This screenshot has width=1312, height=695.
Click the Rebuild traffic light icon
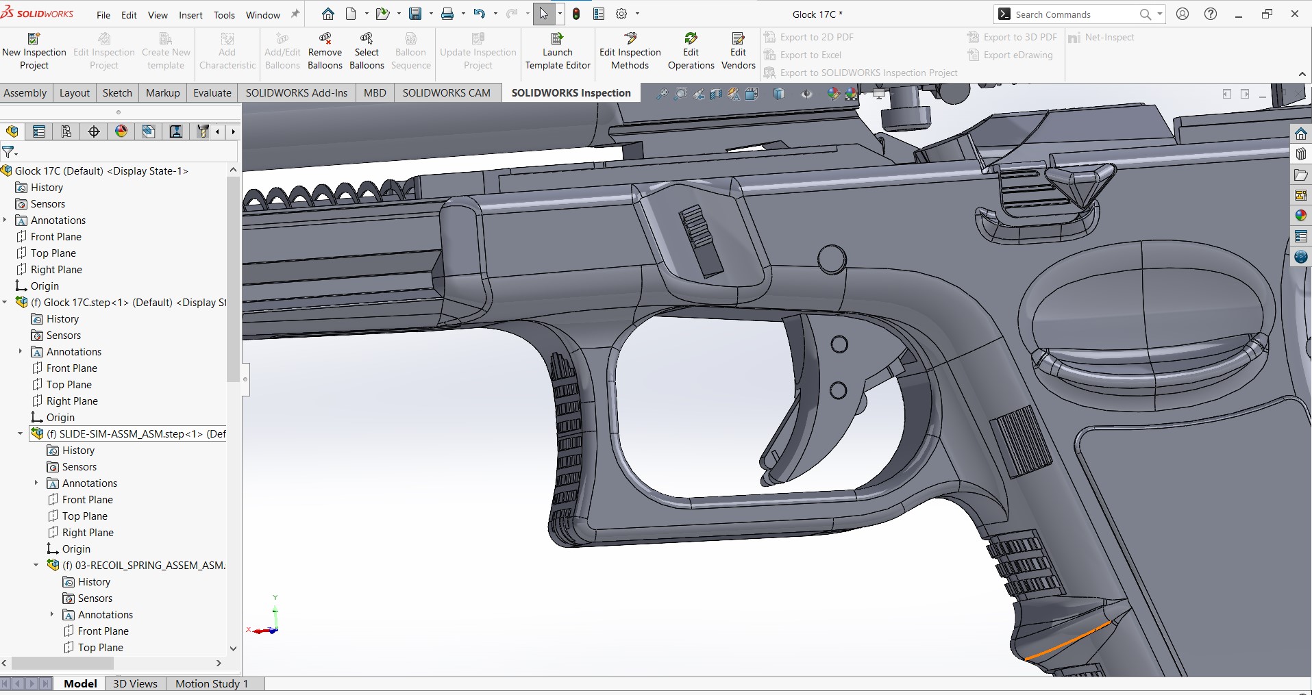click(x=576, y=14)
